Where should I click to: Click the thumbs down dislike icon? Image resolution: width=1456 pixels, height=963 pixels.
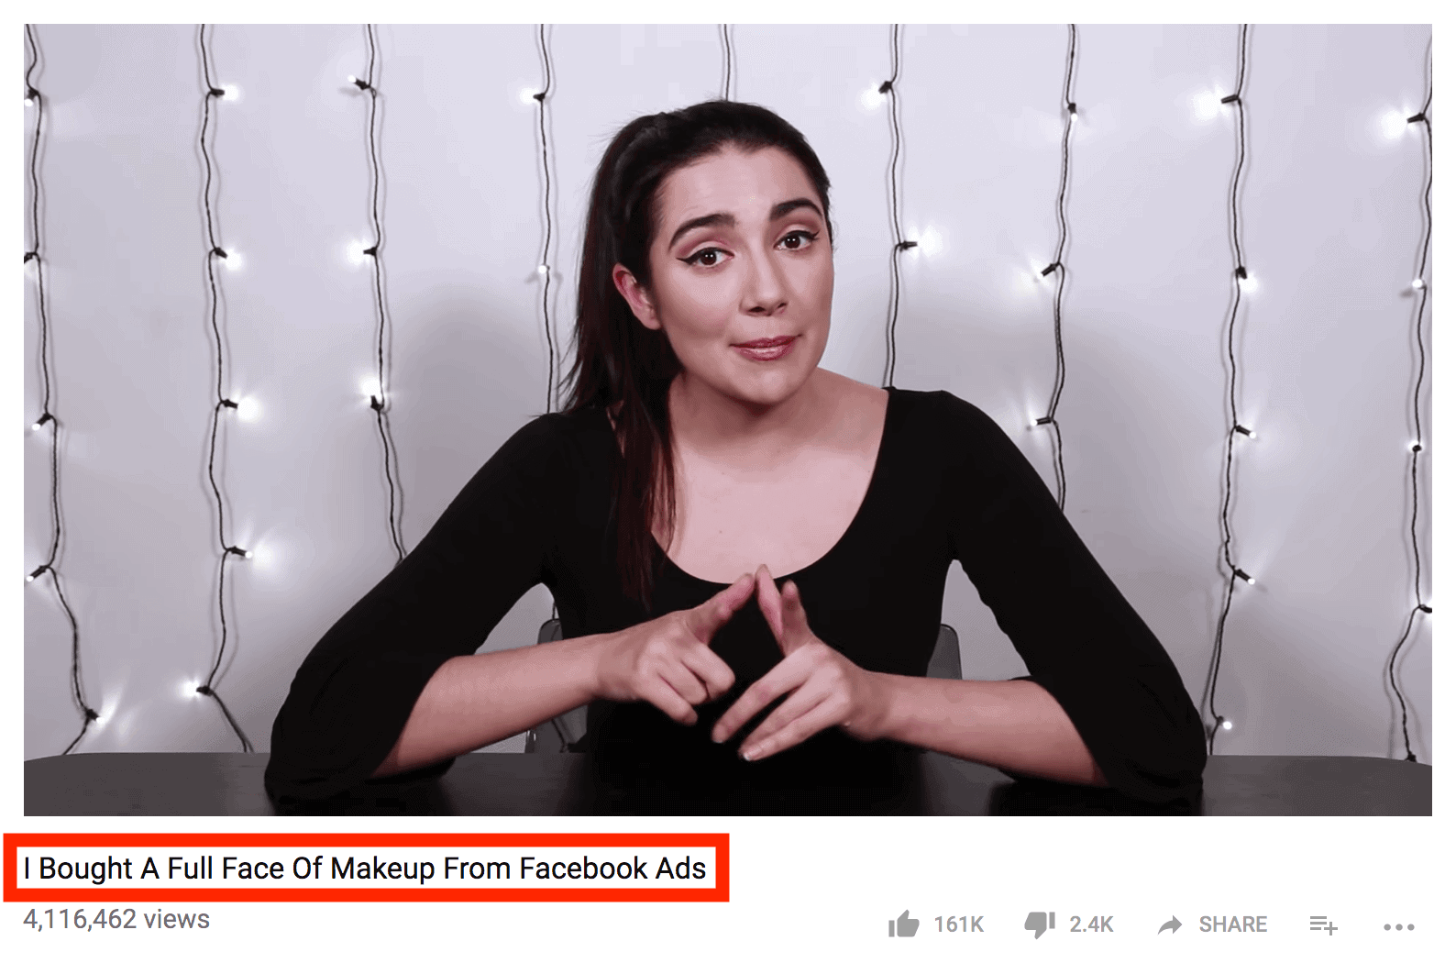coord(1040,924)
